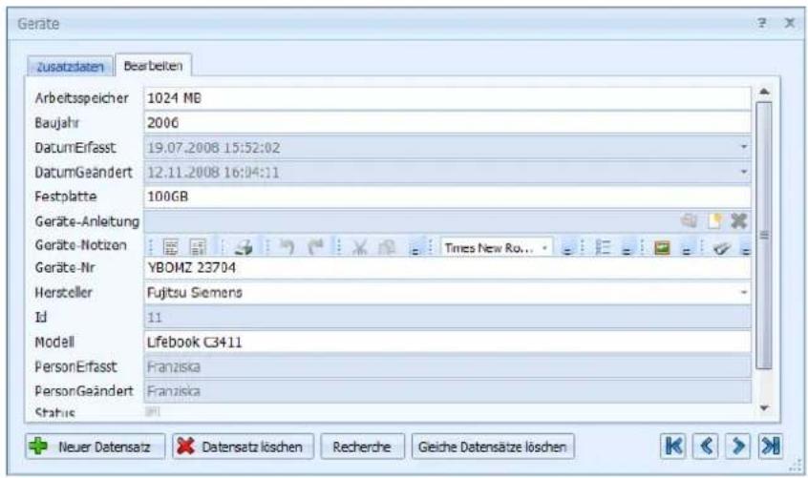Viewport: 808px width, 478px height.
Task: Click Gleiche Datensätze löschen button
Action: [x=493, y=447]
